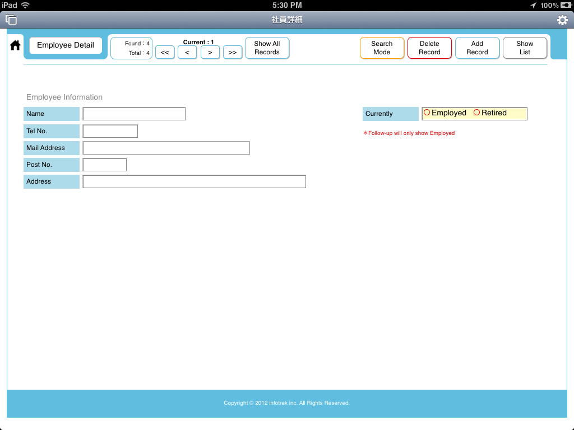Open the settings gear icon

coord(562,20)
